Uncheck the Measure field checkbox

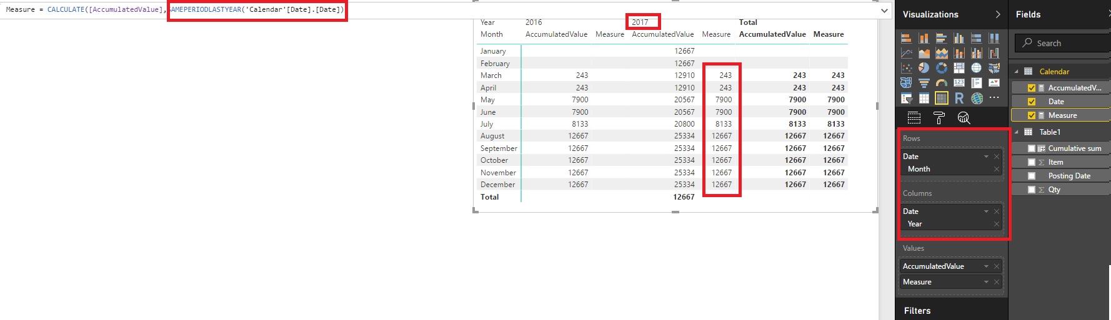click(x=1032, y=115)
